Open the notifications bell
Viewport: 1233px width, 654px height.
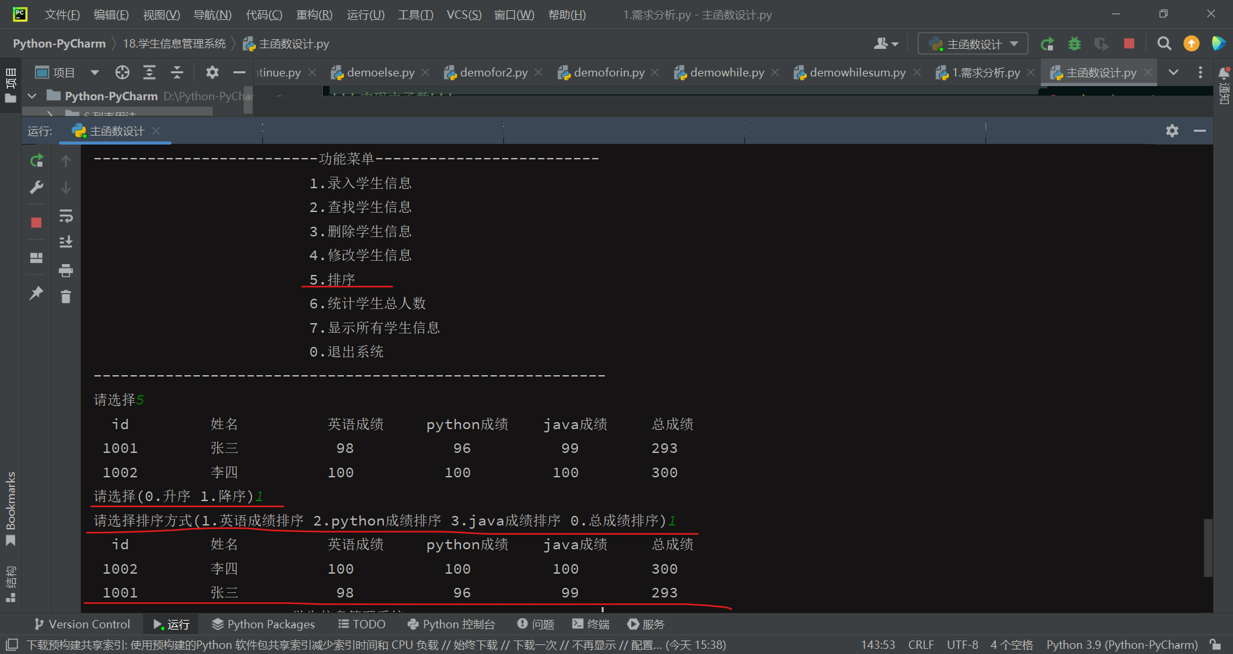point(1225,73)
